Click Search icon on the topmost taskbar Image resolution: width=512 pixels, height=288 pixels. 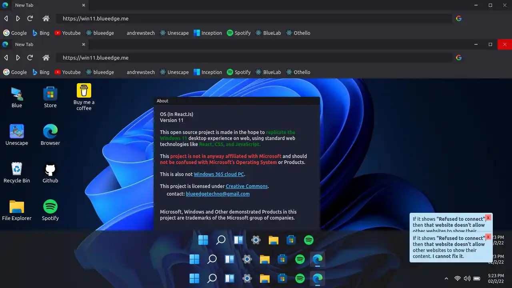[x=221, y=240]
